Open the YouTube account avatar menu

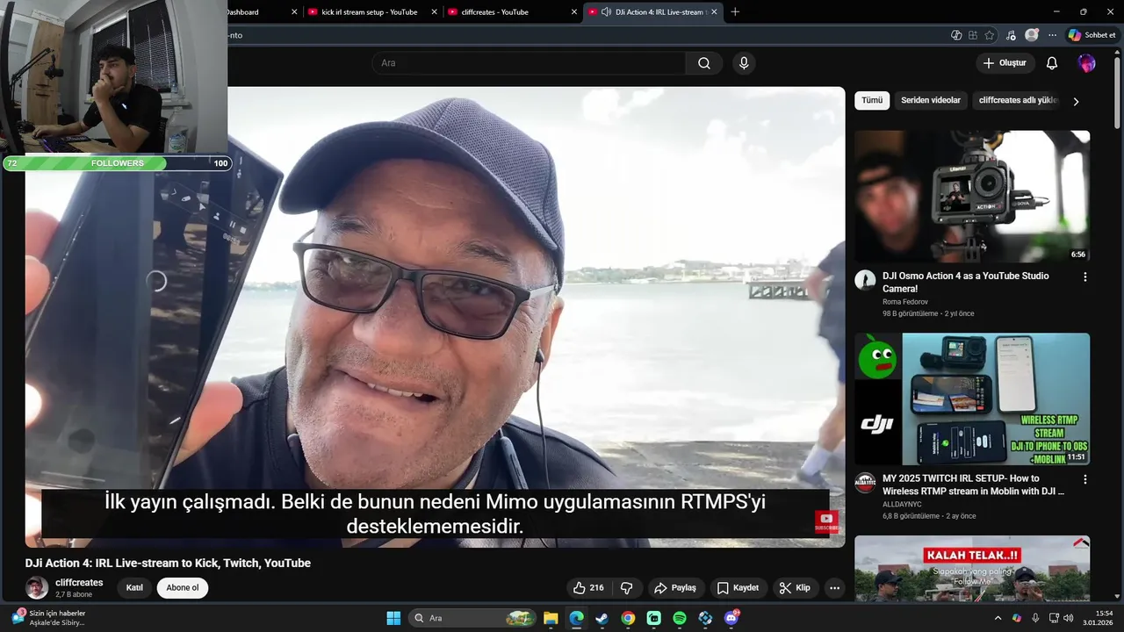(x=1087, y=63)
